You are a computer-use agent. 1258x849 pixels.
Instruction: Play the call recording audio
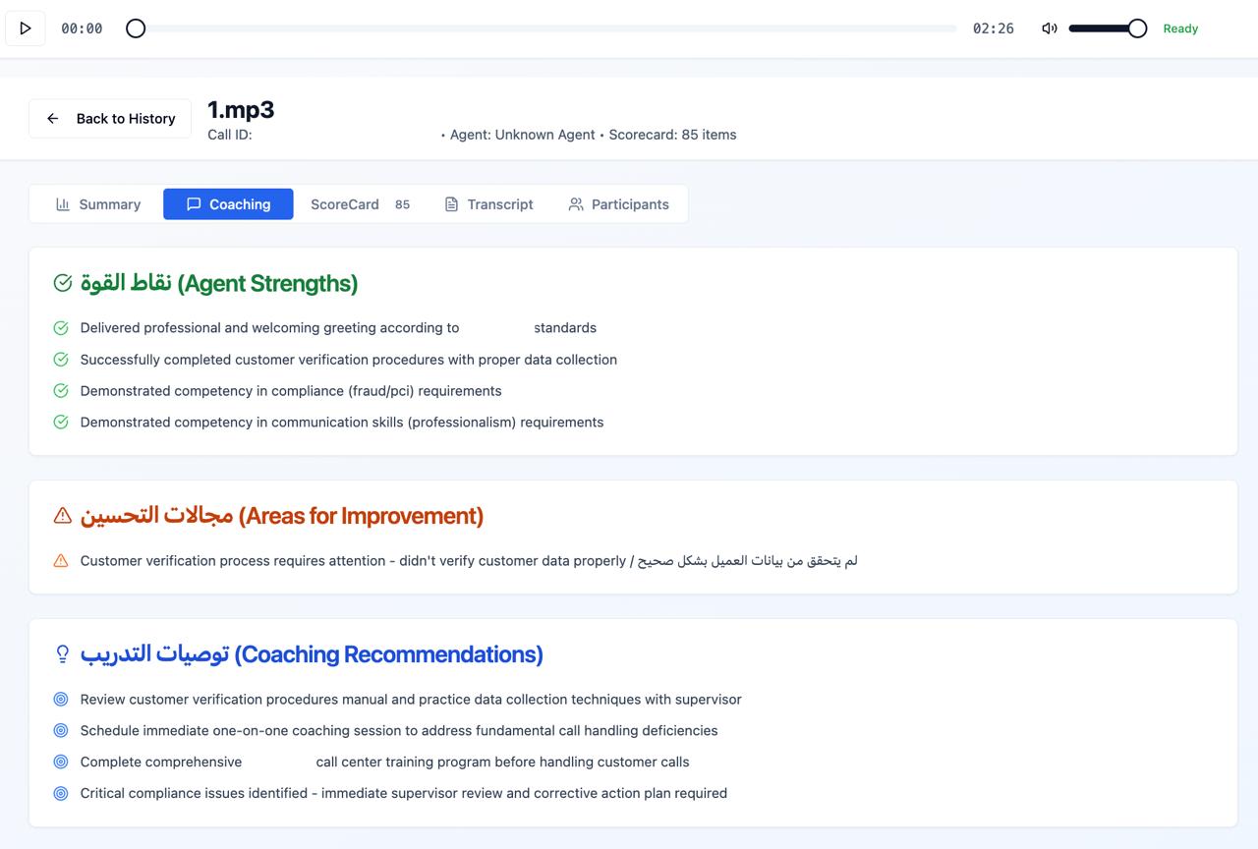point(26,28)
